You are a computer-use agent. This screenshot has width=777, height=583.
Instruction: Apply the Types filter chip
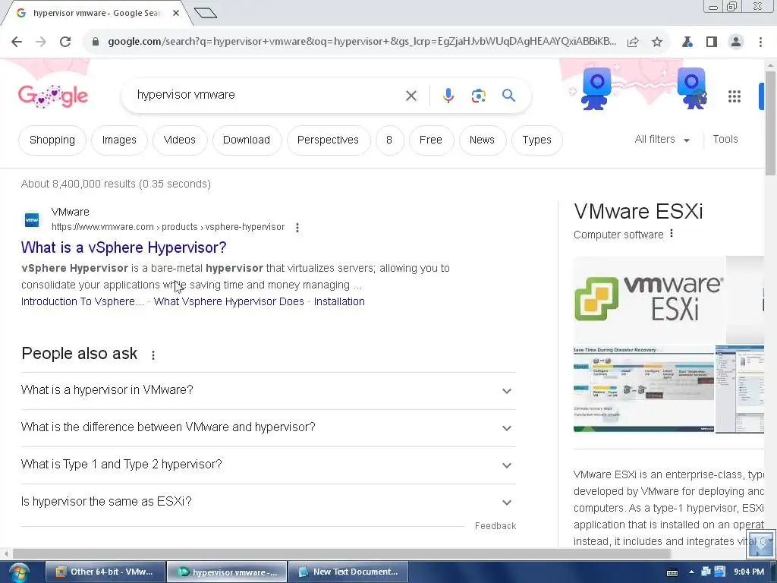tap(536, 140)
